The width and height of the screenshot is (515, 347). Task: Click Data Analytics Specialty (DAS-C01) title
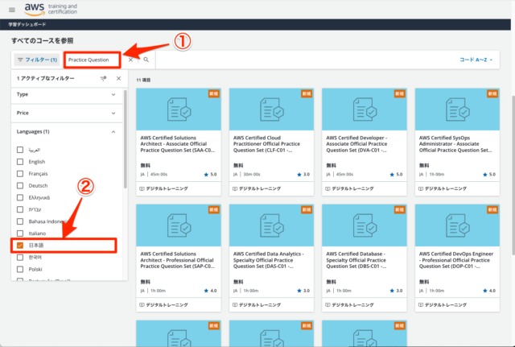[x=269, y=260]
